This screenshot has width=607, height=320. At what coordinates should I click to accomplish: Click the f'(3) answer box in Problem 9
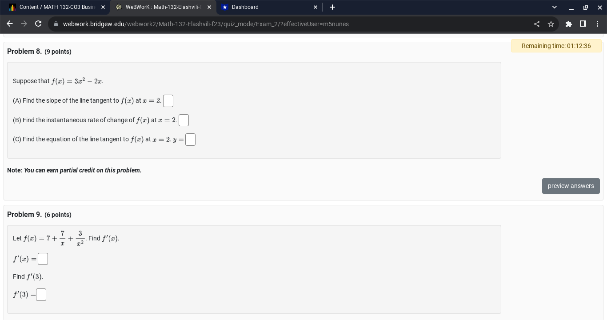pos(41,294)
